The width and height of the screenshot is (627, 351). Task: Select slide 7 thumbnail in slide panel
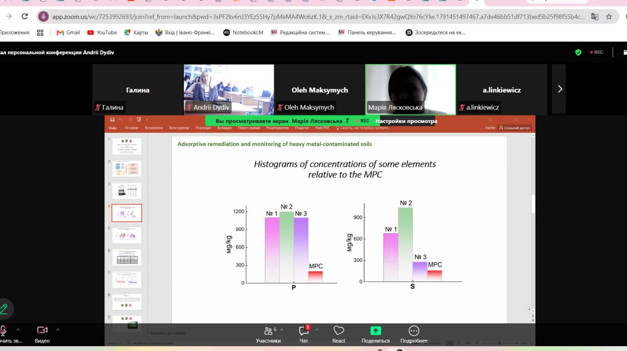click(126, 280)
